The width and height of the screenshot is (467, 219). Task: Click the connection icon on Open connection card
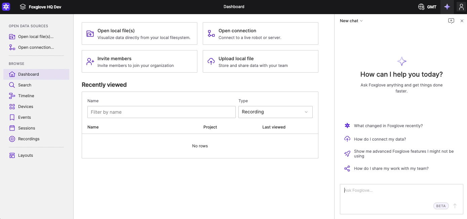(x=211, y=34)
